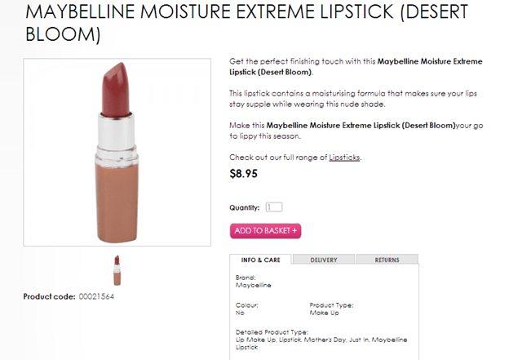Click the Product Type value Make Up
This screenshot has height=360, width=509.
point(323,312)
